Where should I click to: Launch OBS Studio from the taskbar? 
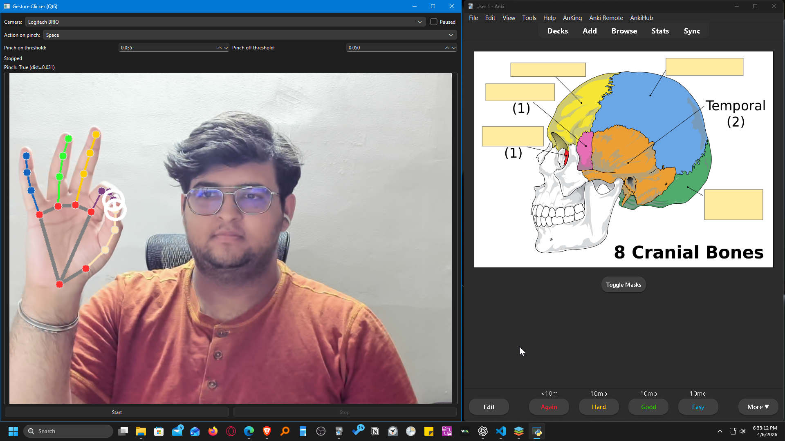click(x=321, y=431)
